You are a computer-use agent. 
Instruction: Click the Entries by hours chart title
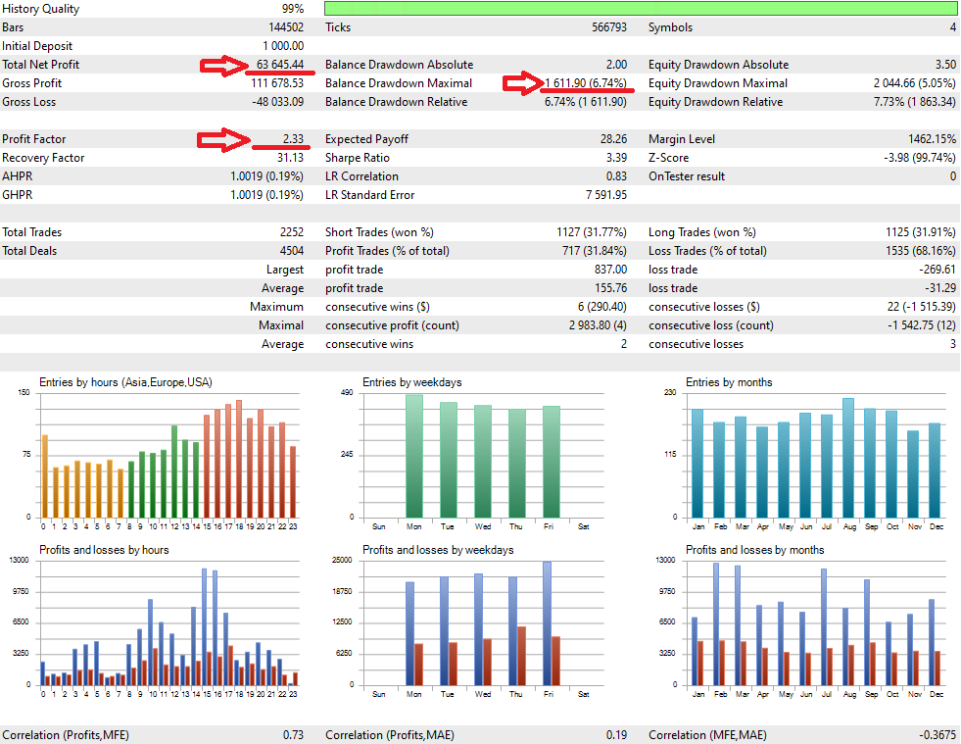(125, 382)
